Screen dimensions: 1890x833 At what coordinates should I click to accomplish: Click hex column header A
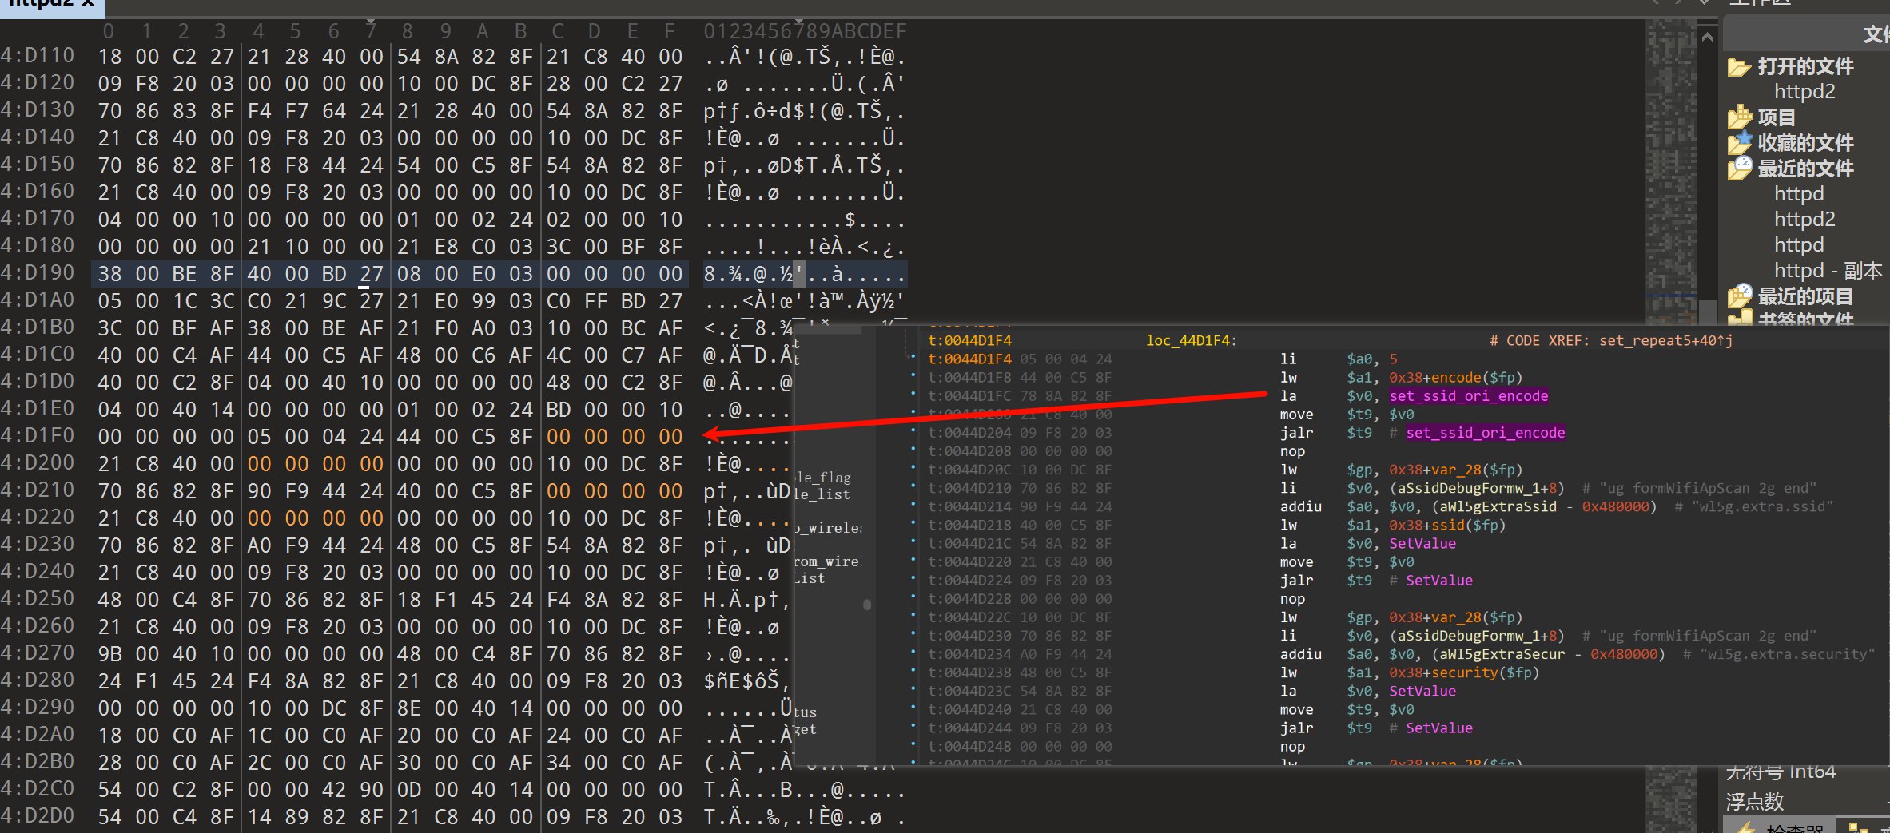coord(483,31)
